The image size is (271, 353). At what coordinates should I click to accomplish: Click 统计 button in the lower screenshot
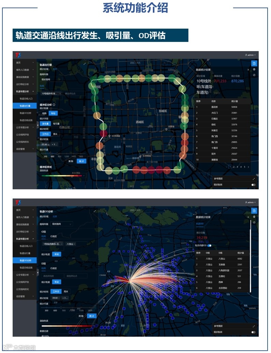[x=91, y=316]
